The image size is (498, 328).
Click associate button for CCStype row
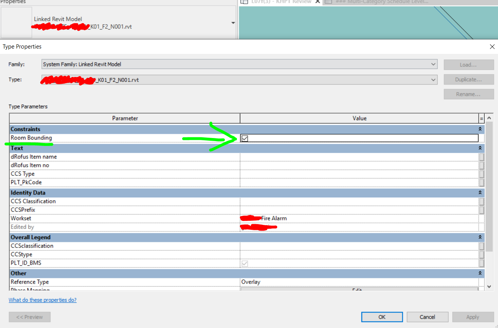(x=481, y=254)
